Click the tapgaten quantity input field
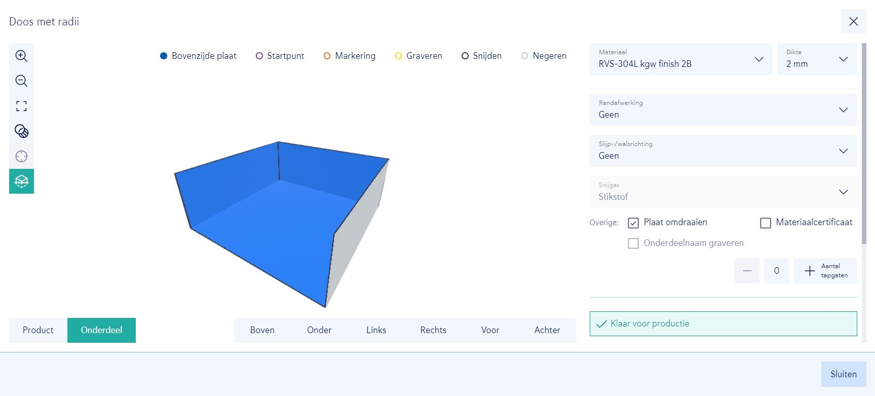 (776, 271)
